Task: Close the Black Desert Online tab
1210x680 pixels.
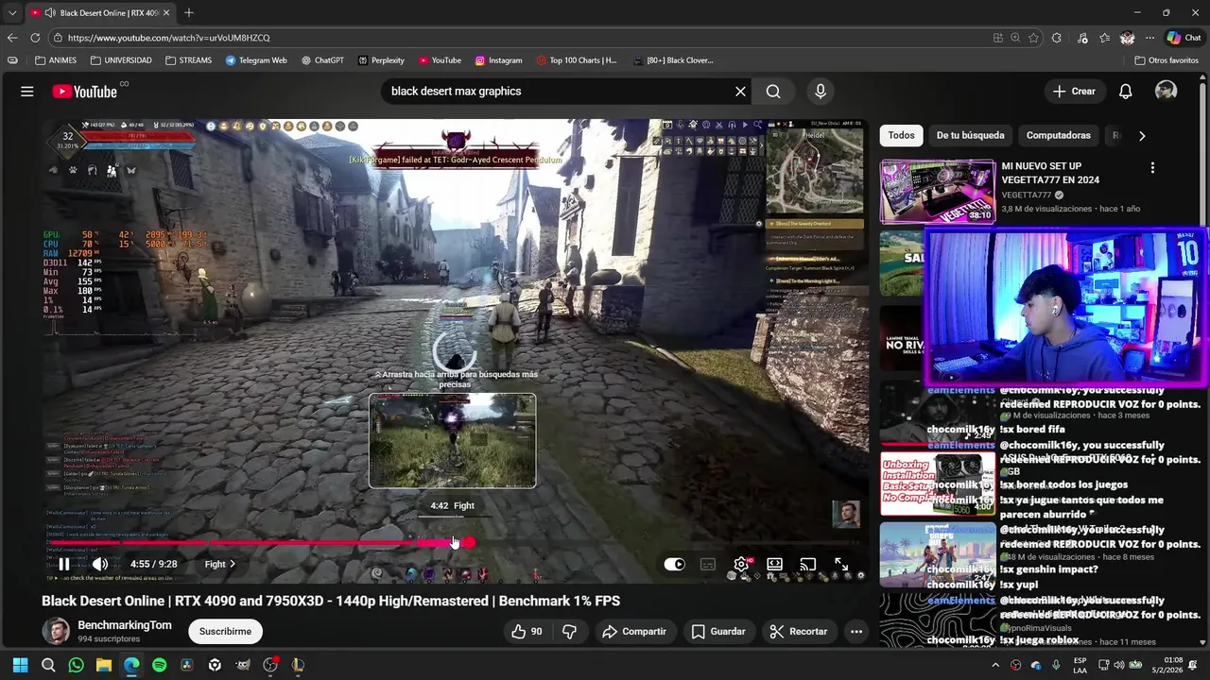Action: 166,13
